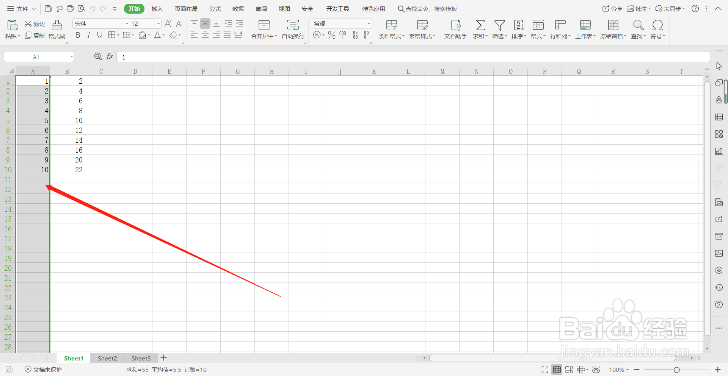This screenshot has height=376, width=728.
Task: Click the Filter funnel icon
Action: [499, 25]
